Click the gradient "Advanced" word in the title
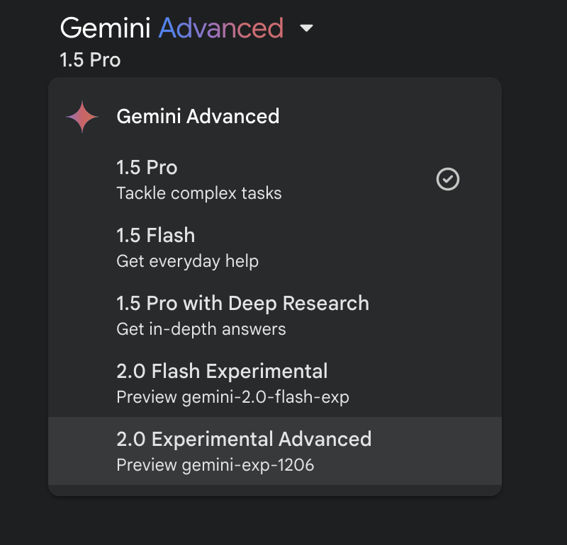The image size is (567, 545). tap(220, 28)
